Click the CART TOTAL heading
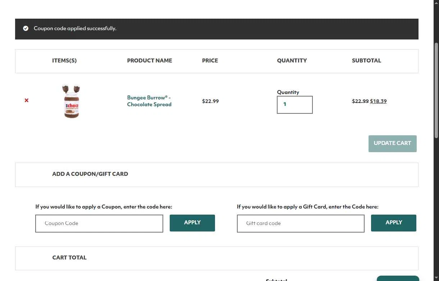The image size is (439, 281). [x=69, y=258]
